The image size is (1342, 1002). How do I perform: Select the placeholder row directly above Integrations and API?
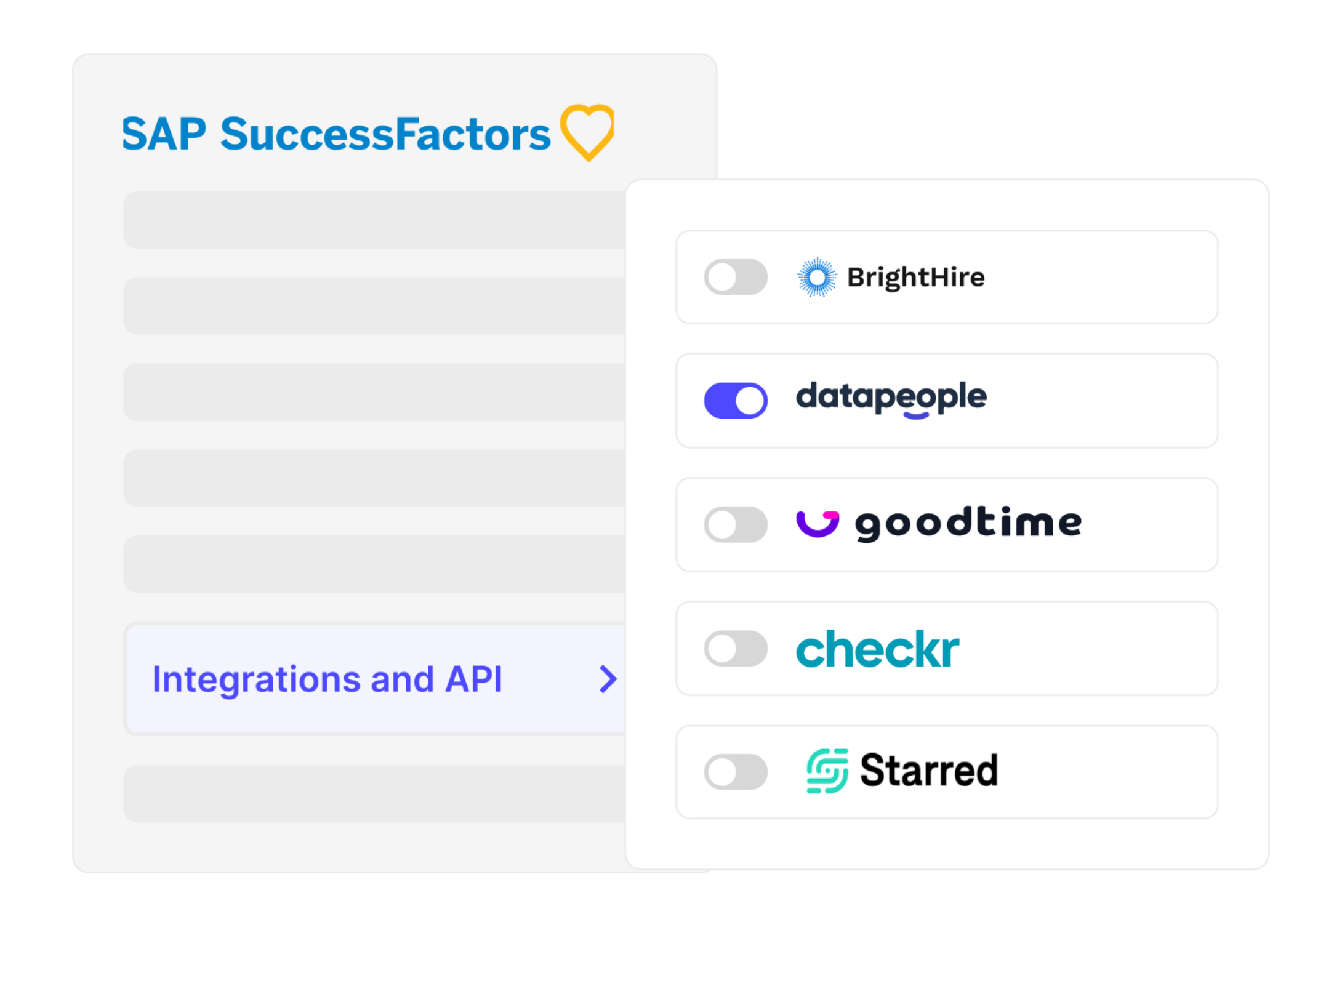click(x=374, y=564)
